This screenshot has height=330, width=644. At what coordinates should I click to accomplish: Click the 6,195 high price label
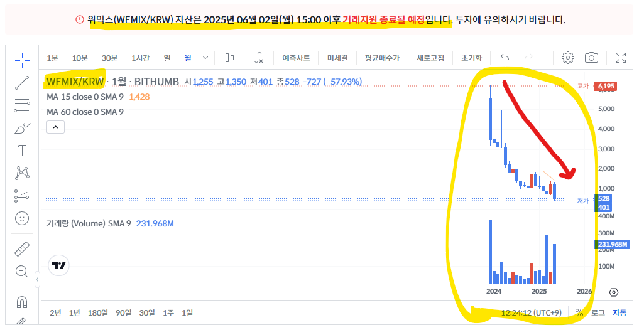coord(606,86)
